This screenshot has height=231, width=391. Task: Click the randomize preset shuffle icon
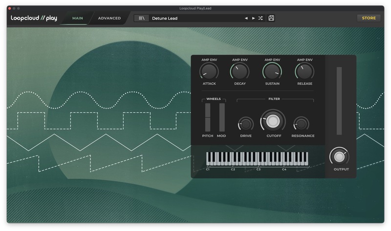(x=261, y=19)
